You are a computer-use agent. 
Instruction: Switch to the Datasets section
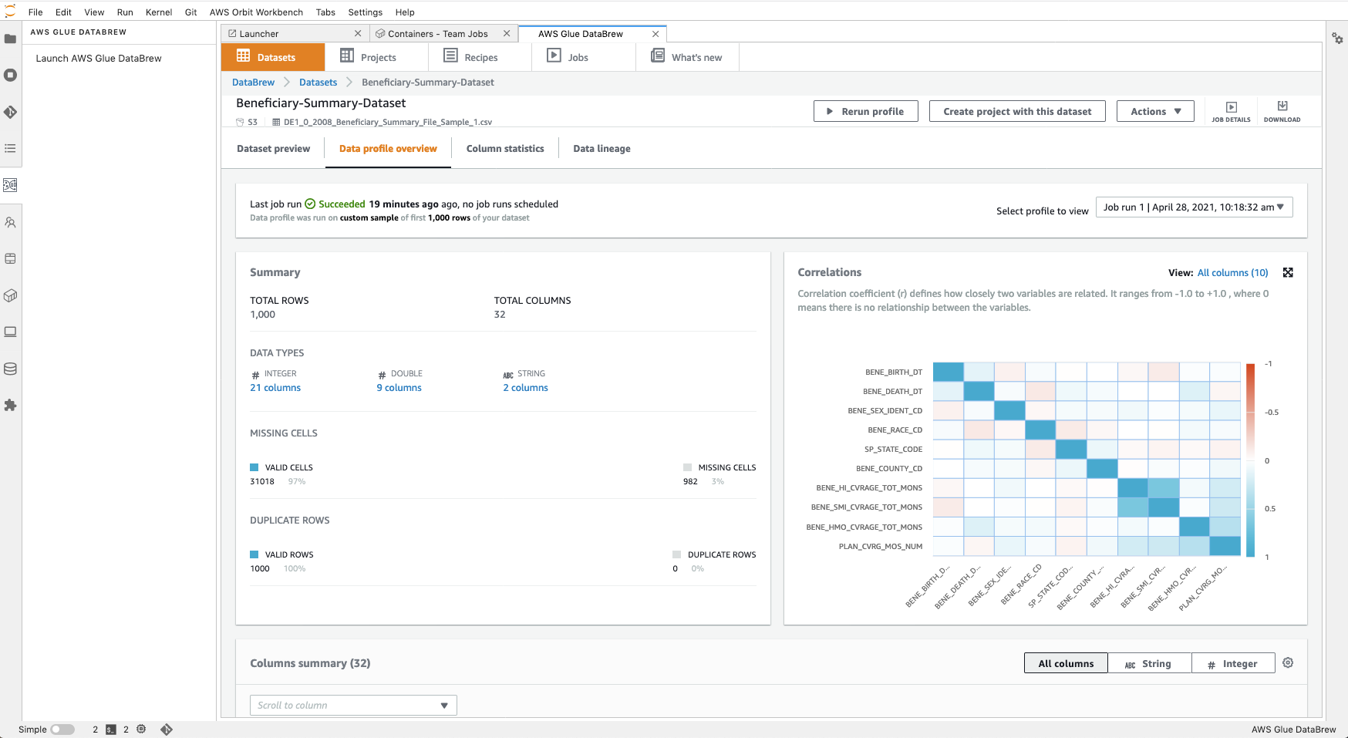(273, 57)
